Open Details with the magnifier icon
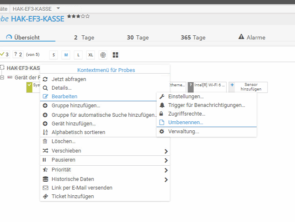Image resolution: width=295 pixels, height=222 pixels. coord(61,88)
